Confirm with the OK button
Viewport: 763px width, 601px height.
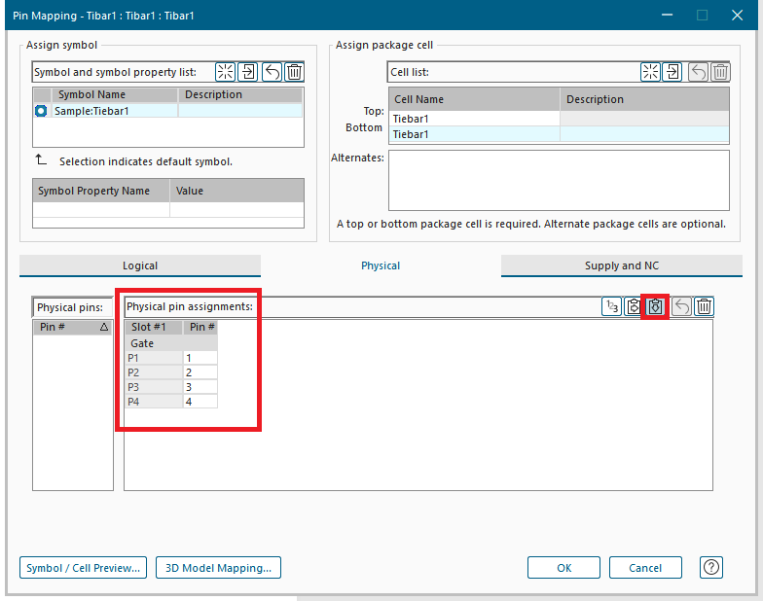(563, 568)
